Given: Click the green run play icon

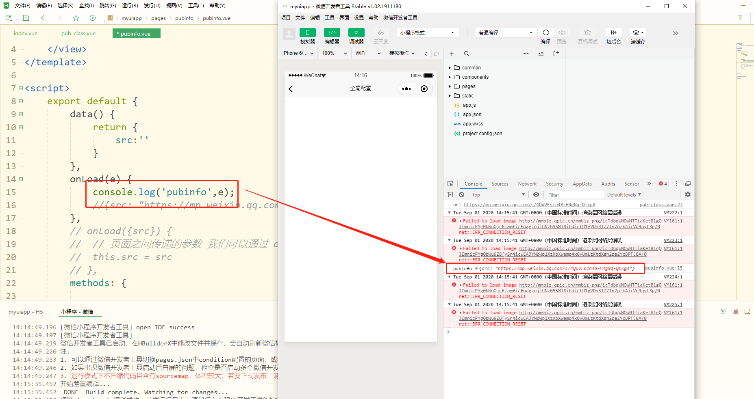Looking at the screenshot, I should [x=93, y=18].
